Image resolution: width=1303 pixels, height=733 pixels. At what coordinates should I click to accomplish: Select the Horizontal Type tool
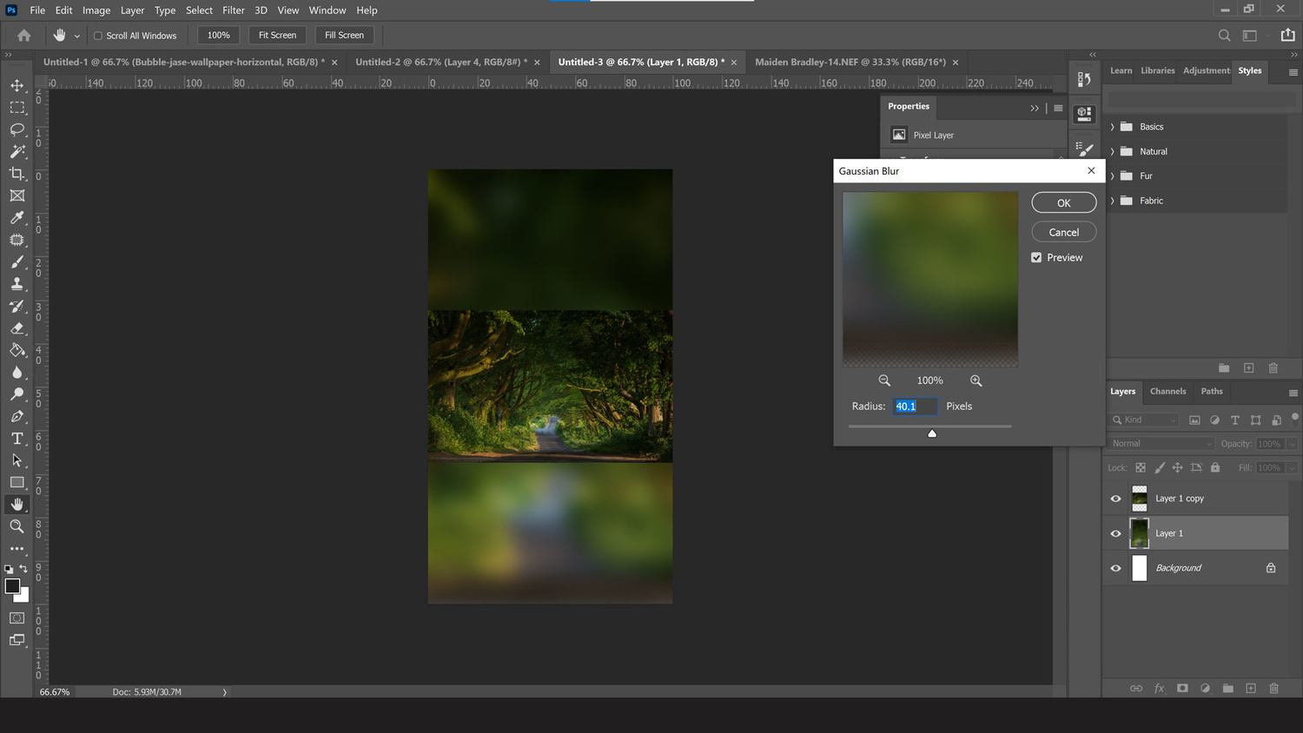[x=17, y=439]
